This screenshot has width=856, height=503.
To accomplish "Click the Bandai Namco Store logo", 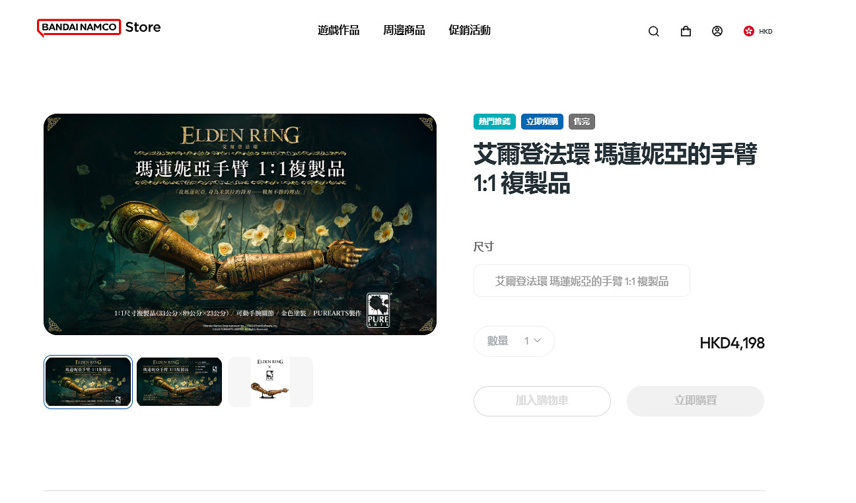I will (x=99, y=28).
